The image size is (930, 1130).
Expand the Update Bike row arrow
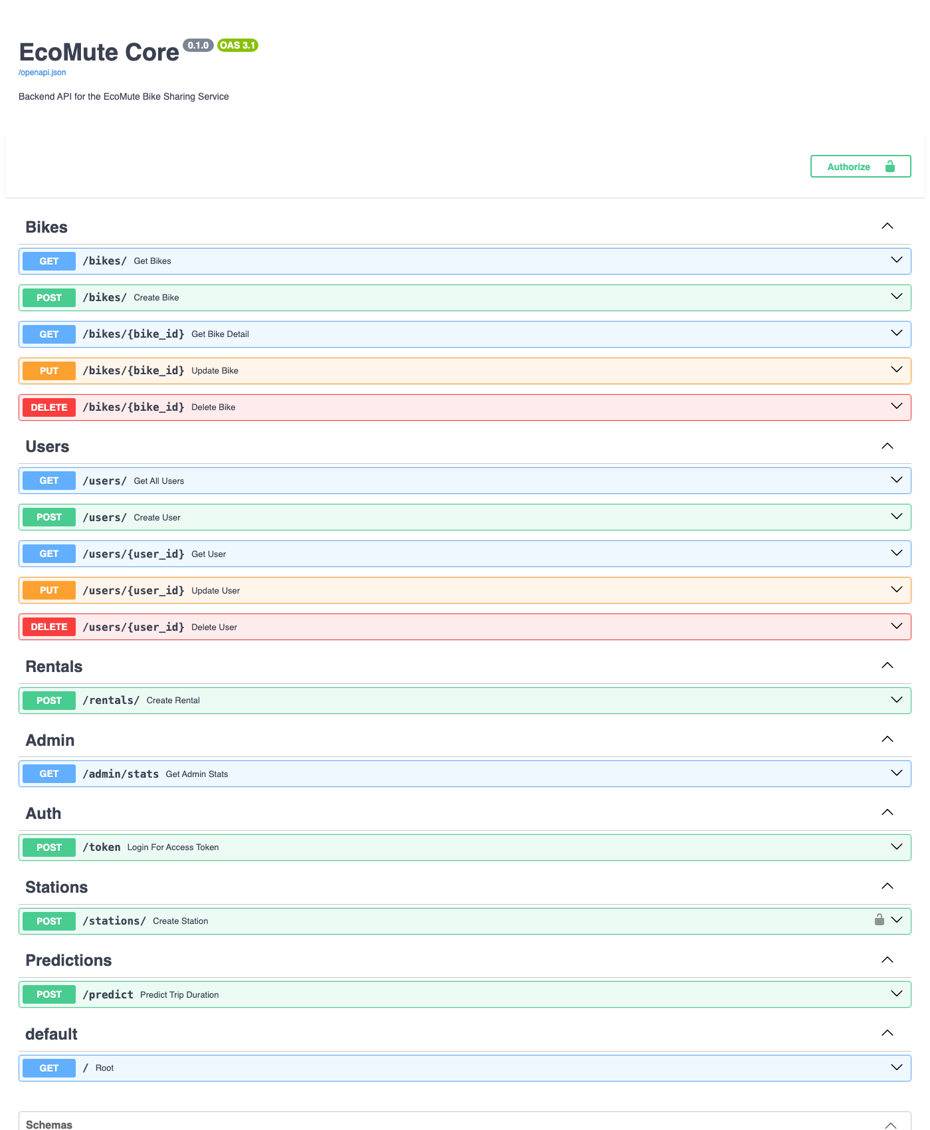(x=897, y=370)
